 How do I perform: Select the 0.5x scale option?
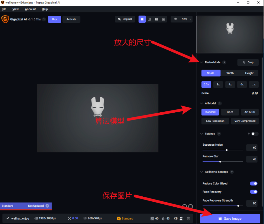(206, 85)
